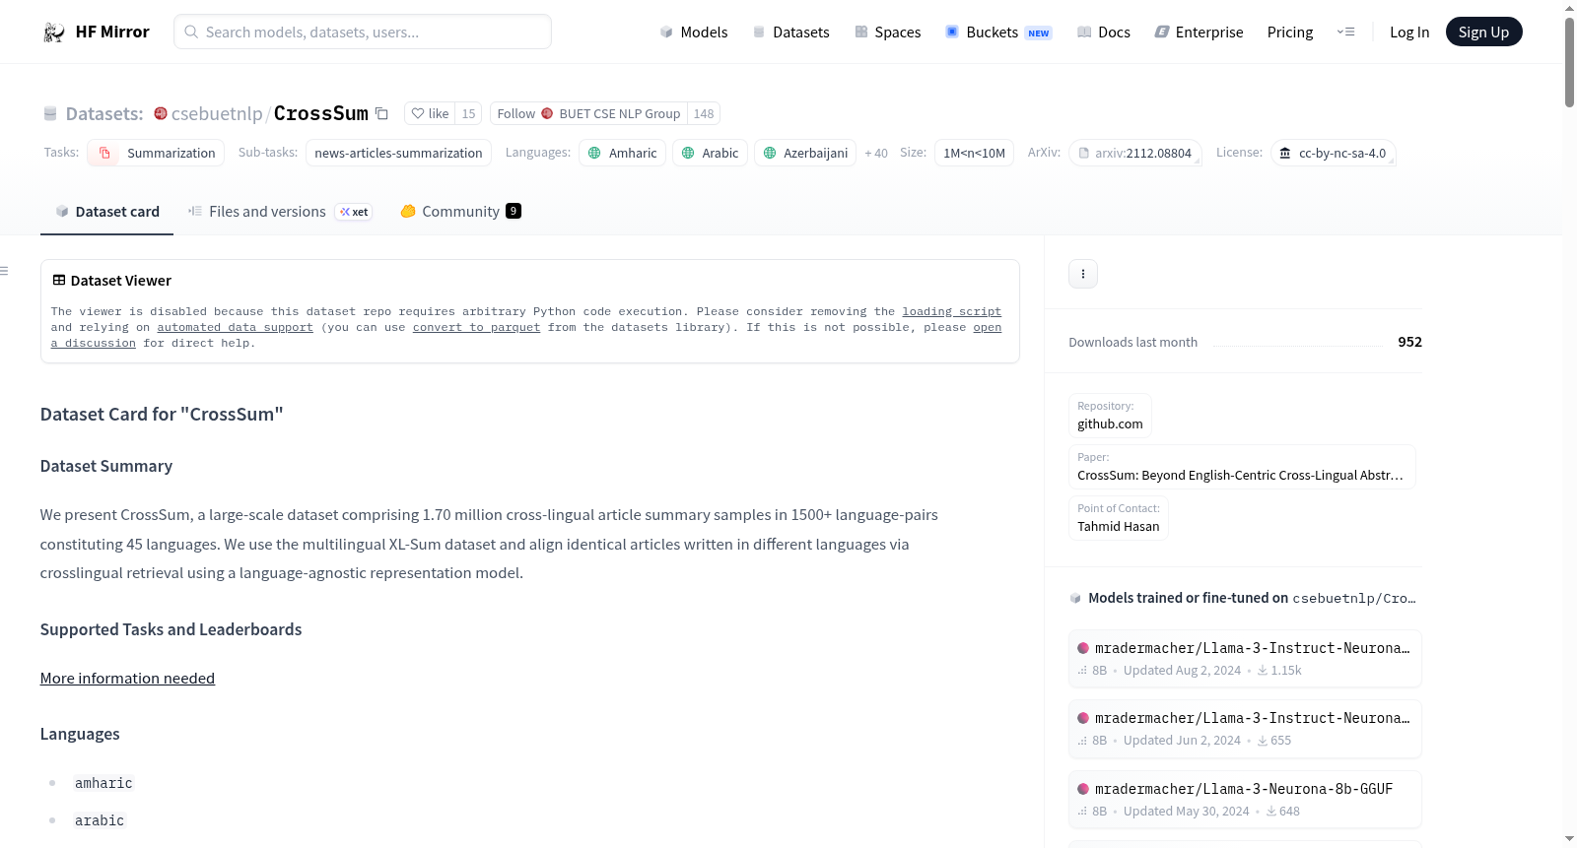This screenshot has height=848, width=1577.
Task: Open the arxiv:2112.08804 tag dropdown
Action: pos(1135,153)
